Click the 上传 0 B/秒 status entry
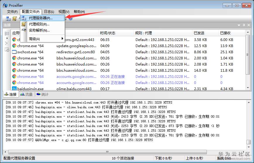The height and width of the screenshot is (163, 254). (194, 158)
